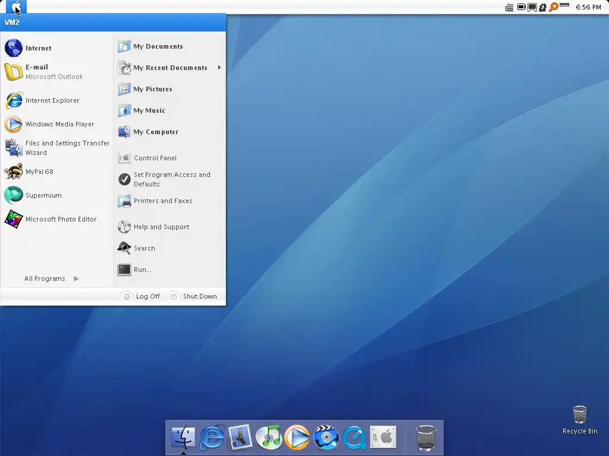Open Printers and Faxes
This screenshot has width=609, height=456.
click(x=169, y=201)
